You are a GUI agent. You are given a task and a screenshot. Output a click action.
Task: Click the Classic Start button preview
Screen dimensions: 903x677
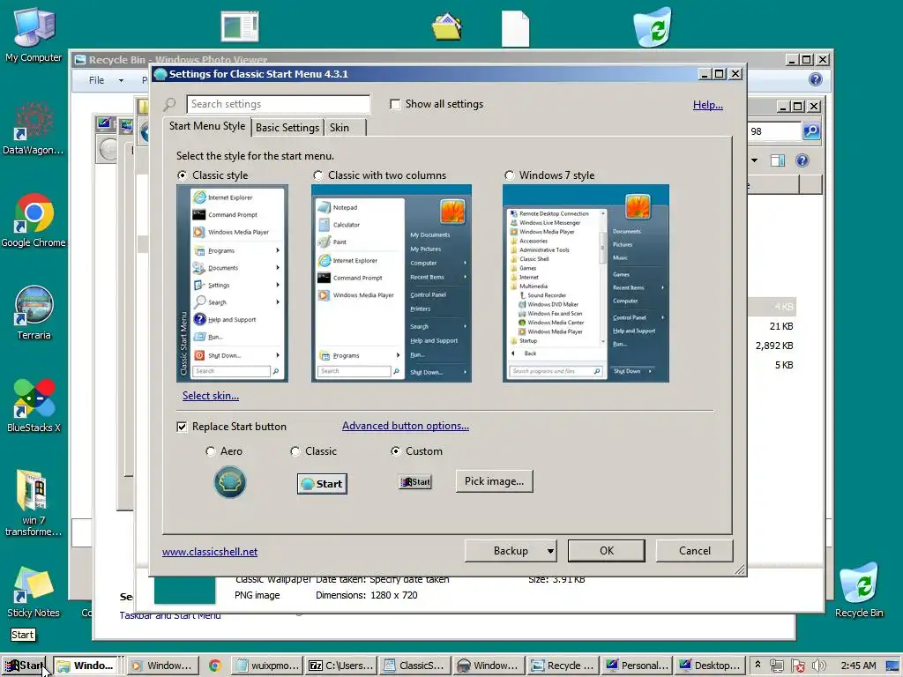coord(322,484)
